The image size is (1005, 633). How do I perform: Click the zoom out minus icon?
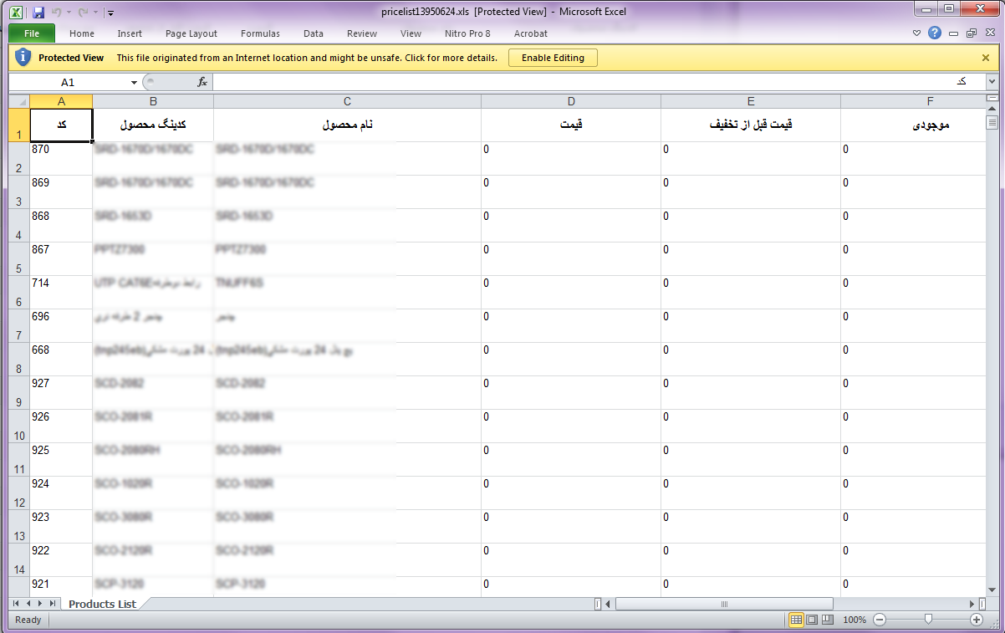point(880,620)
